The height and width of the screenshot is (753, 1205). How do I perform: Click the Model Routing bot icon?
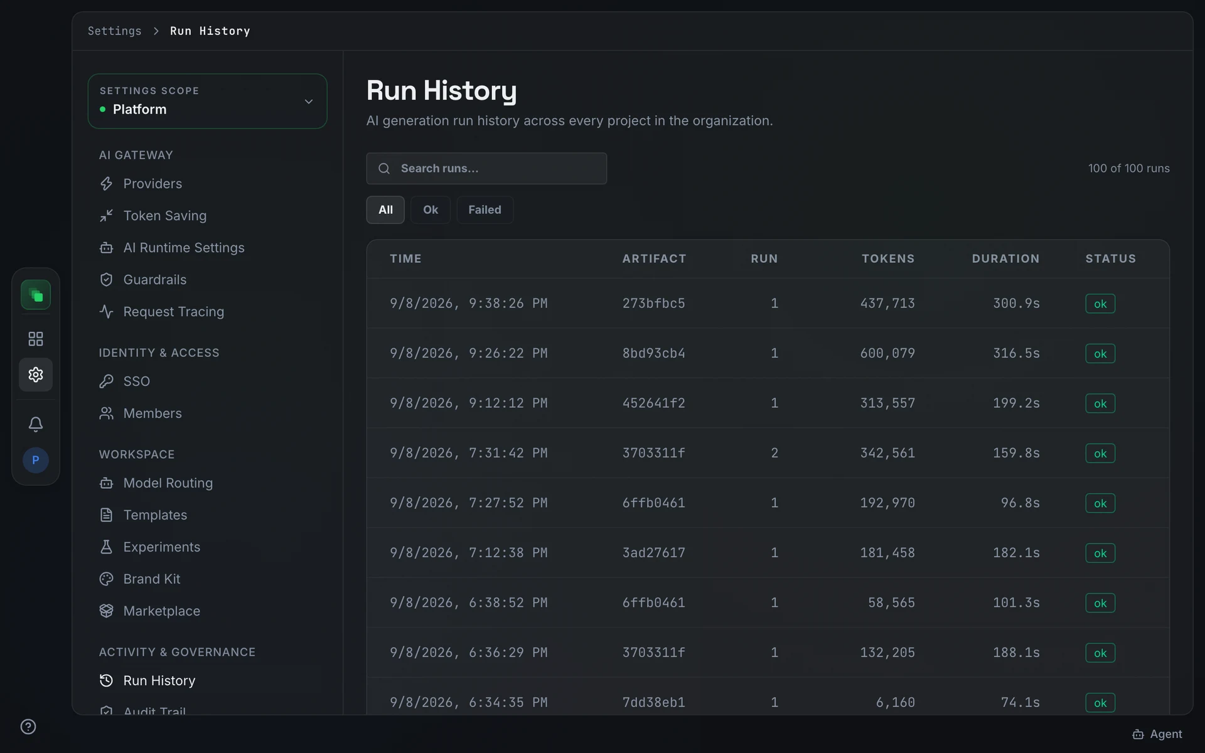(107, 483)
